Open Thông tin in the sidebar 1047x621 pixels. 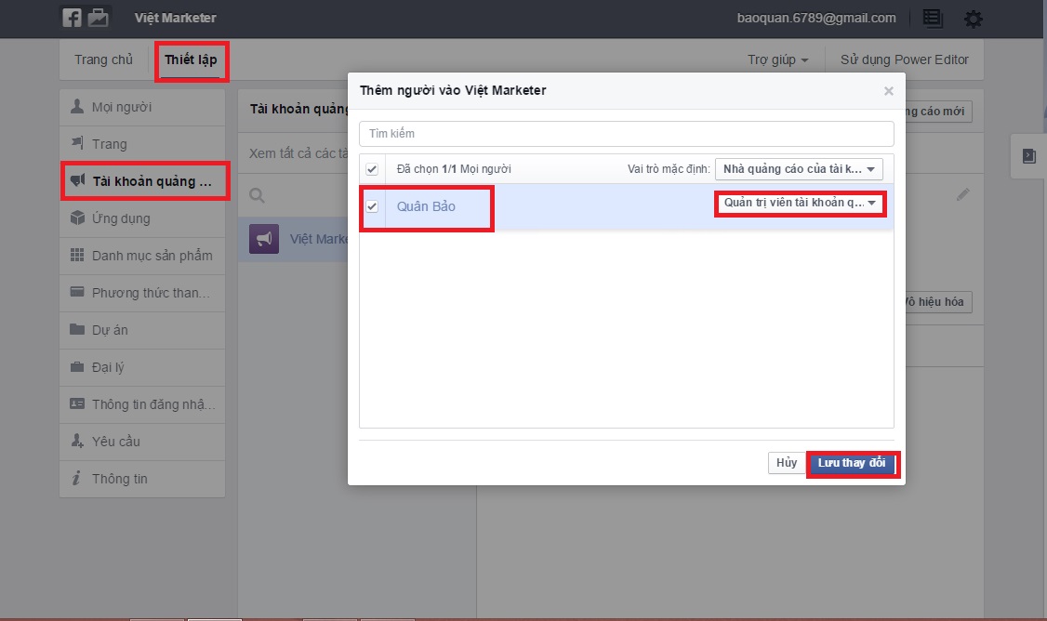pos(142,479)
